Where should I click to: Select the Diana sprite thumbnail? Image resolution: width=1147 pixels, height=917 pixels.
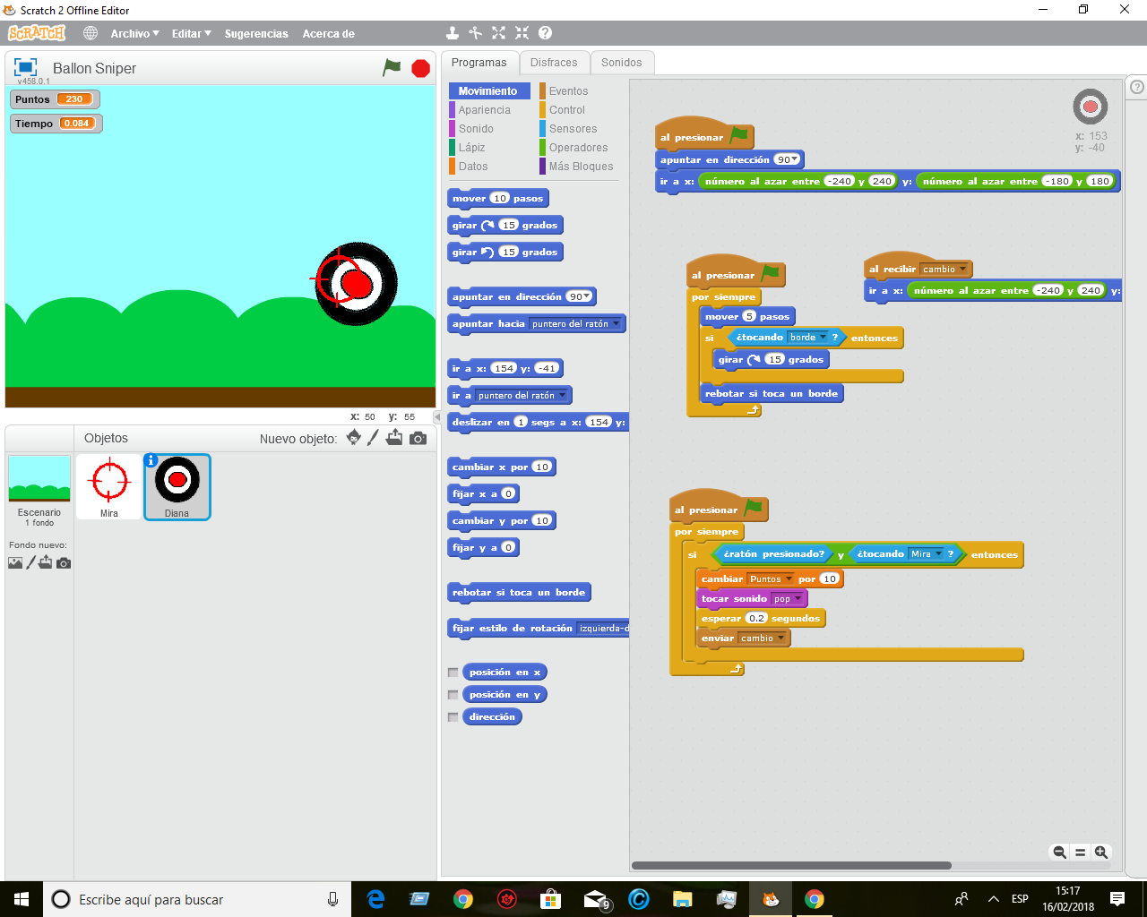point(177,486)
